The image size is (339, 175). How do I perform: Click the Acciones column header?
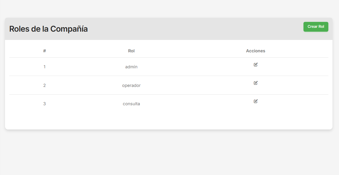[256, 51]
